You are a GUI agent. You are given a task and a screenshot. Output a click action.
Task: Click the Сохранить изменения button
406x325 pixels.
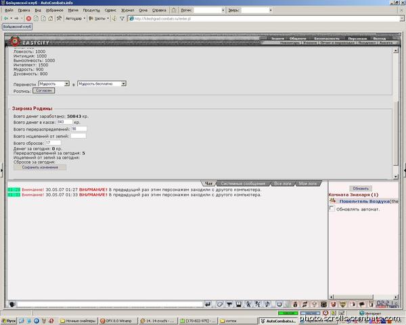[40, 167]
